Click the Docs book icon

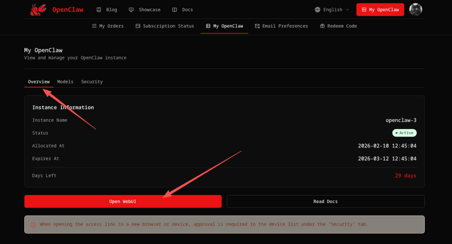coord(175,10)
